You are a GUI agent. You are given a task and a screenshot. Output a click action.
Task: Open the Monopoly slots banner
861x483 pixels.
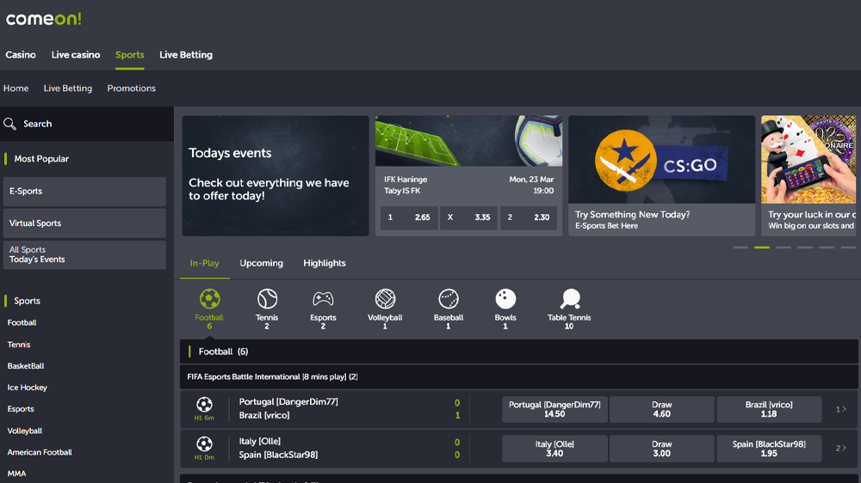point(808,176)
